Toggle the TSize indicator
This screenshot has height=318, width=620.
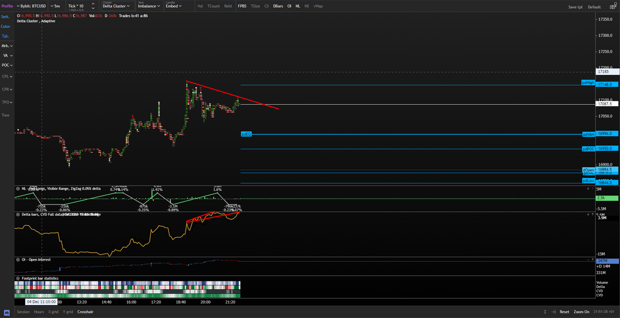point(255,6)
